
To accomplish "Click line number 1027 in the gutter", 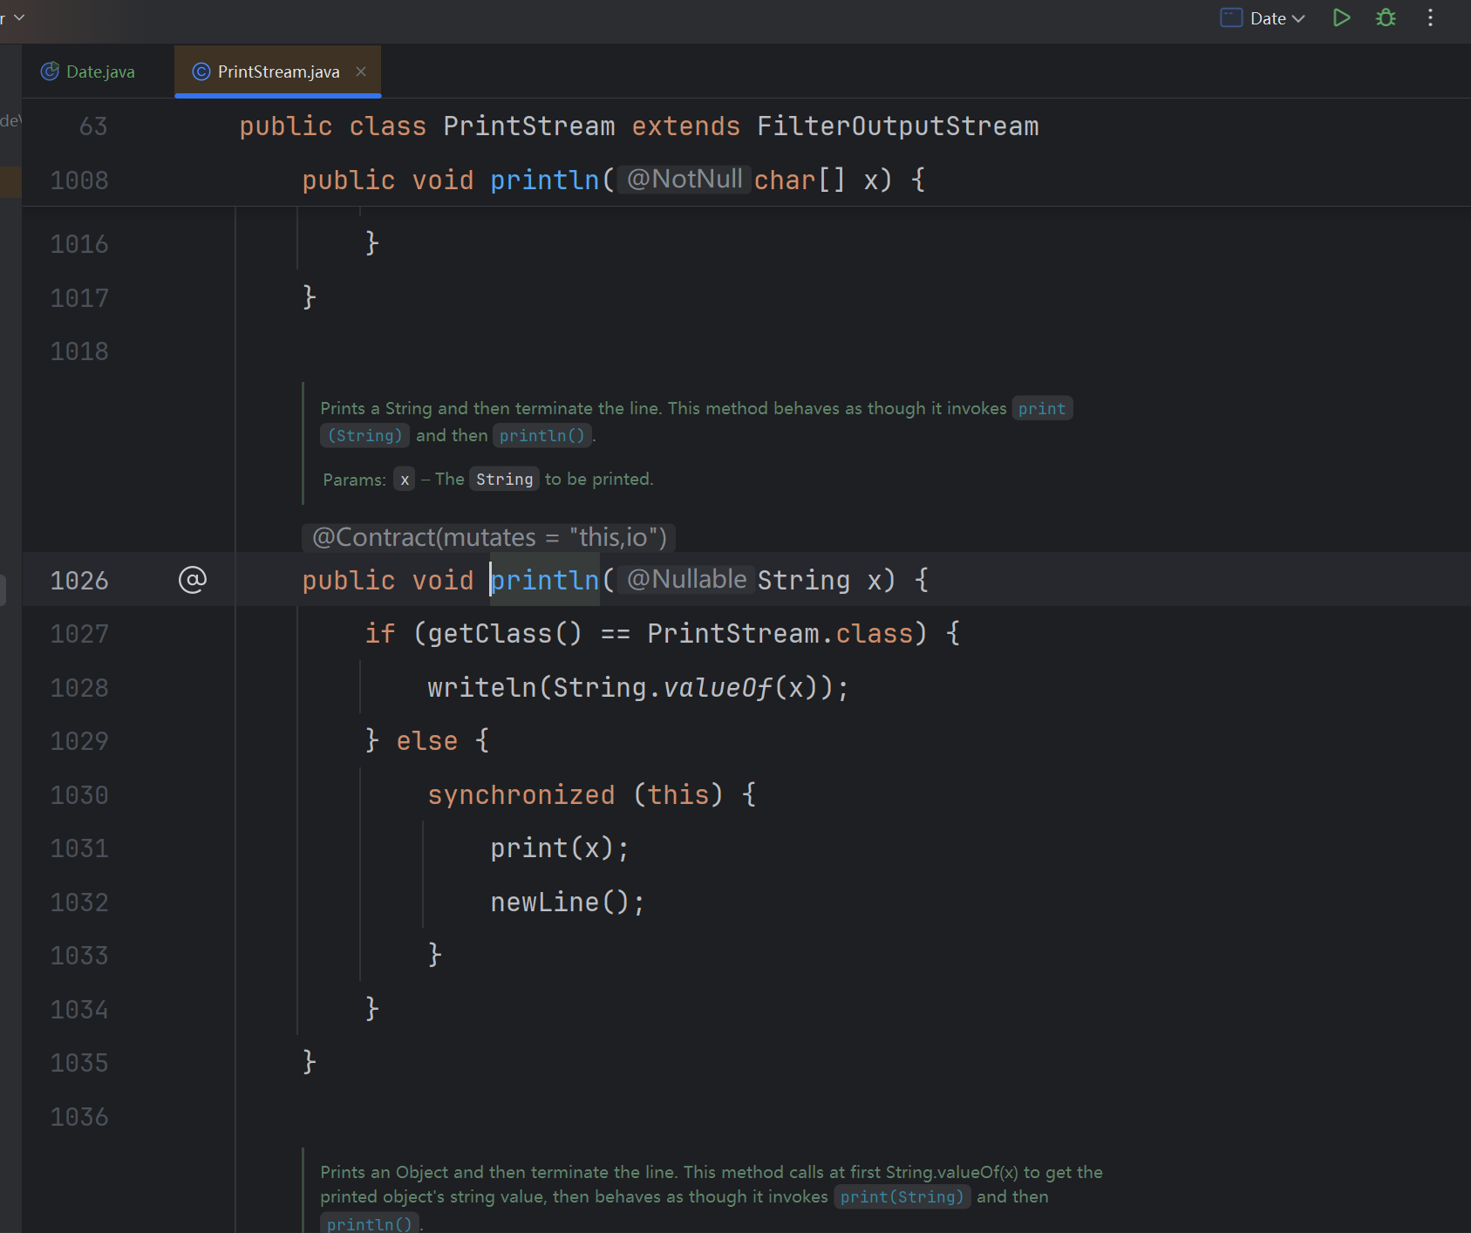I will [x=79, y=634].
